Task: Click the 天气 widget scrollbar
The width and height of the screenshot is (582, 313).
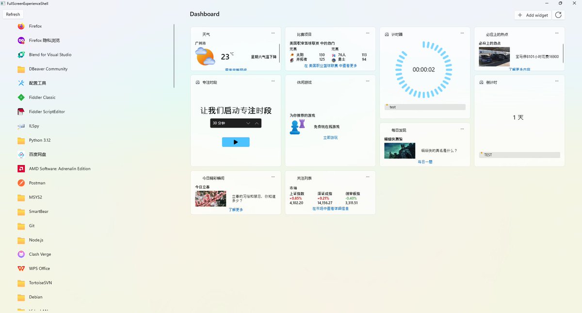Action: 279,53
